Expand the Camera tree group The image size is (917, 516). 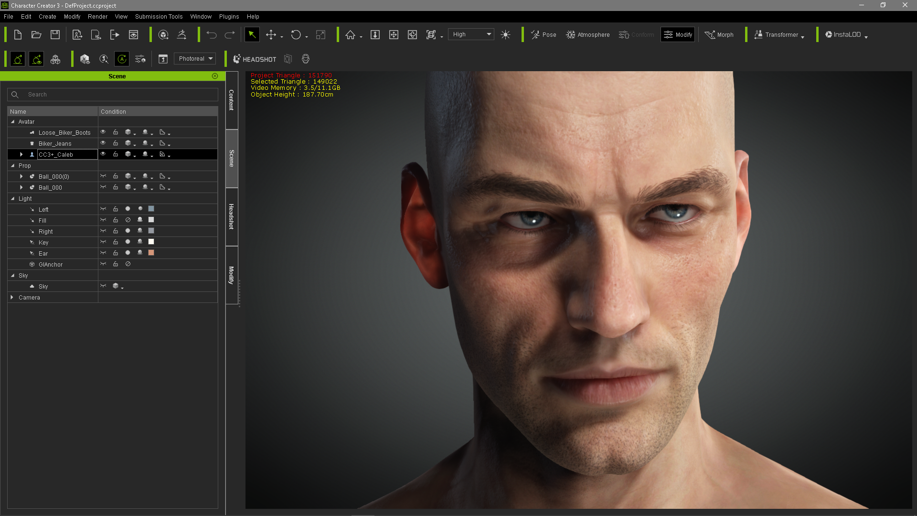click(x=12, y=297)
